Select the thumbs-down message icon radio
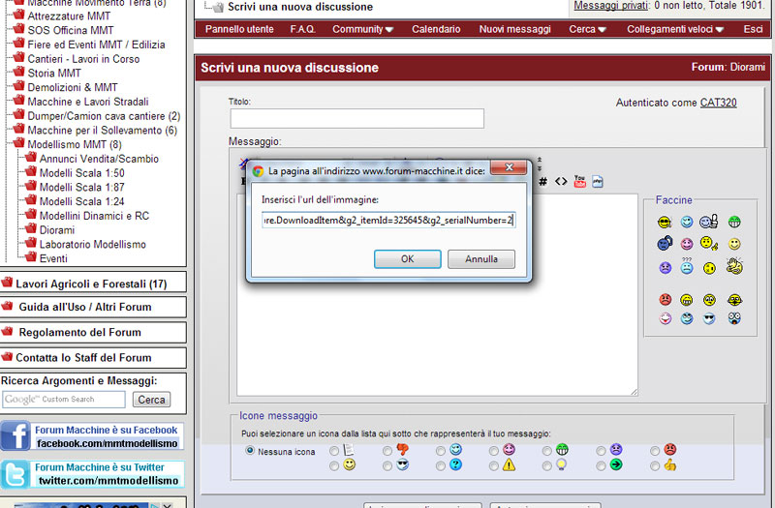 click(x=387, y=451)
